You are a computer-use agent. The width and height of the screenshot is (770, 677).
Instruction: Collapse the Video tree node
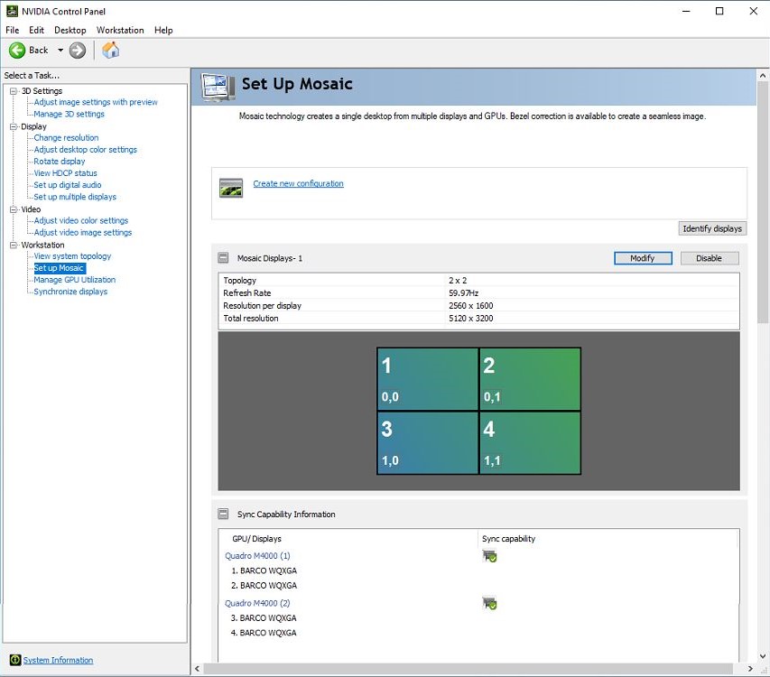(14, 209)
